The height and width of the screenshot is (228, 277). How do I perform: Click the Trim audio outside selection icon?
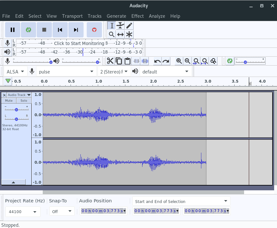click(136, 61)
